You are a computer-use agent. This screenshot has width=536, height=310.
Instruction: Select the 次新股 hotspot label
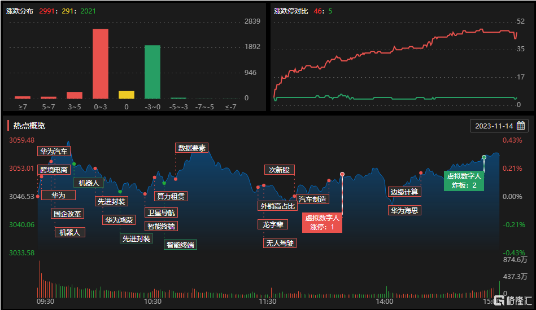point(279,170)
